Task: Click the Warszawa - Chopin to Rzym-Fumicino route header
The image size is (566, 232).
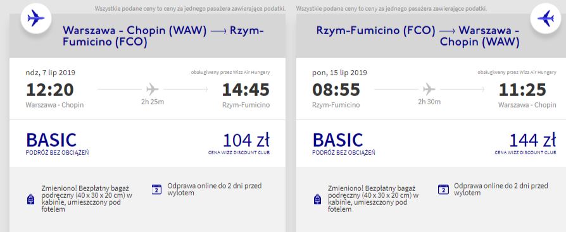Action: (x=163, y=37)
